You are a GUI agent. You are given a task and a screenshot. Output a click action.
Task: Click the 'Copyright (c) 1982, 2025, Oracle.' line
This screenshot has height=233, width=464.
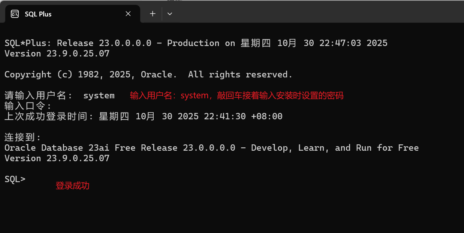(x=148, y=74)
